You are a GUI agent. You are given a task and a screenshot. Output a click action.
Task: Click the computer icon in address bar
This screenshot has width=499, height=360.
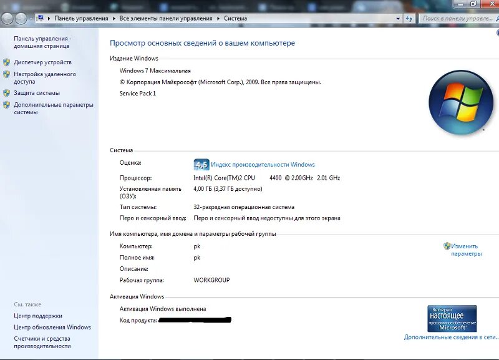41,18
